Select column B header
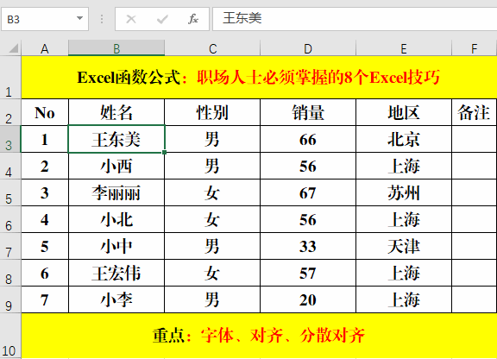 (116, 48)
